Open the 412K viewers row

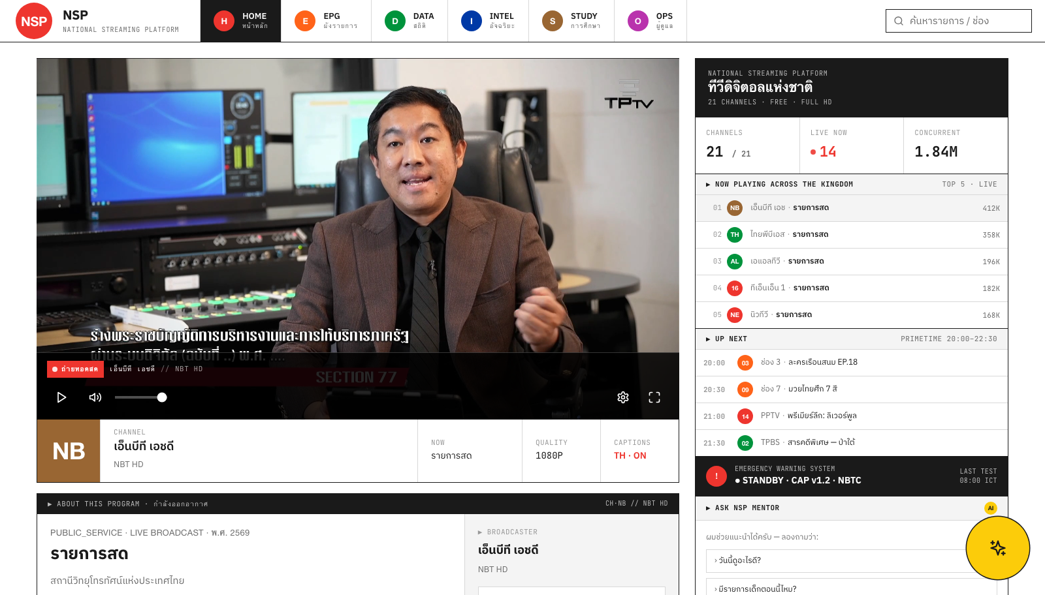click(851, 208)
